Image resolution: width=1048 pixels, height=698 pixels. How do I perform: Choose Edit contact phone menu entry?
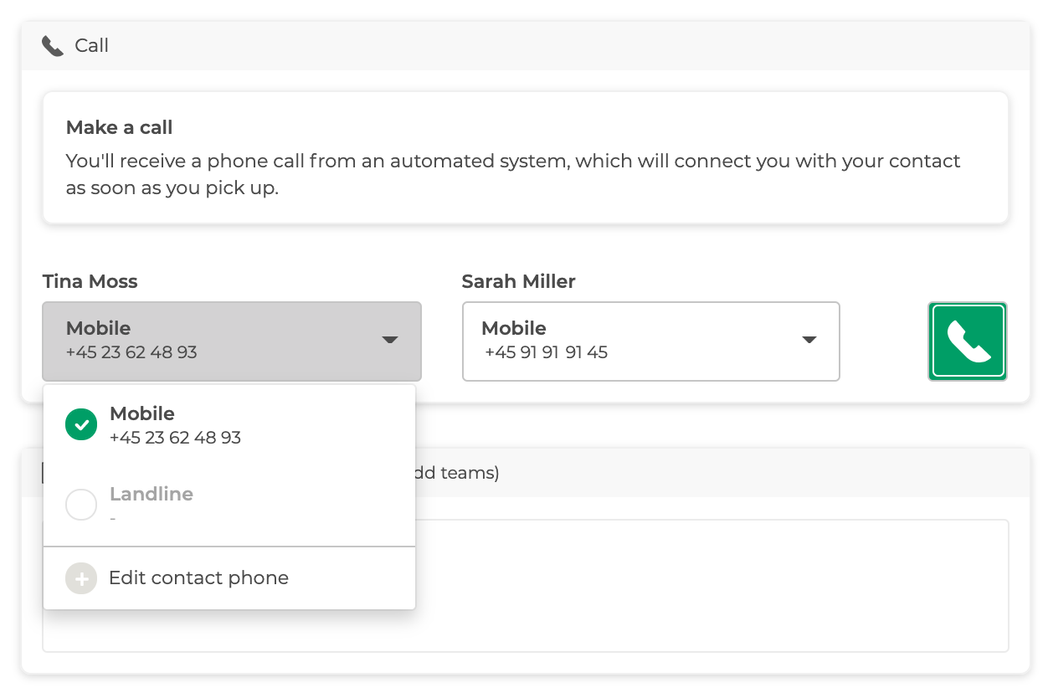point(229,578)
